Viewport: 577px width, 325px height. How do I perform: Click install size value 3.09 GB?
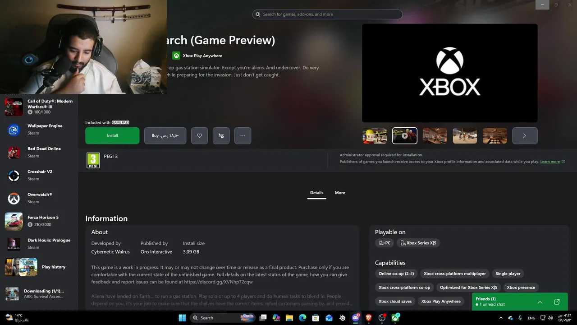(191, 252)
